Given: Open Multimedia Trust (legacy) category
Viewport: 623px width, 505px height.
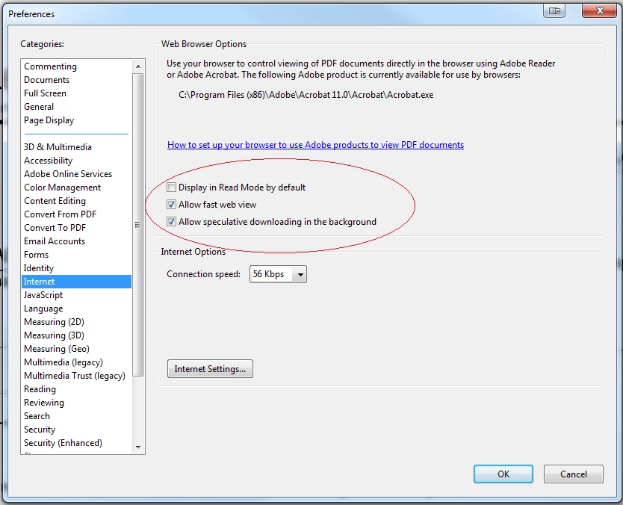Looking at the screenshot, I should click(x=75, y=376).
